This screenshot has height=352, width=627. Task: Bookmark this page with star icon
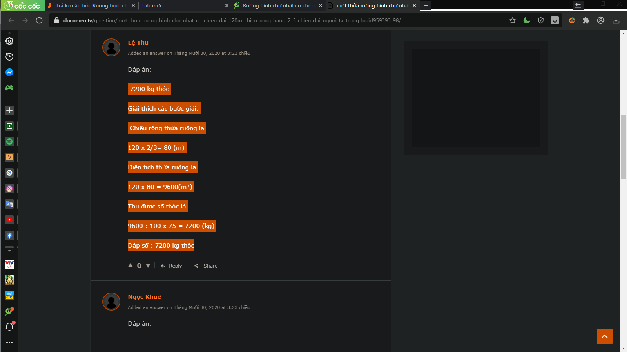tap(513, 20)
